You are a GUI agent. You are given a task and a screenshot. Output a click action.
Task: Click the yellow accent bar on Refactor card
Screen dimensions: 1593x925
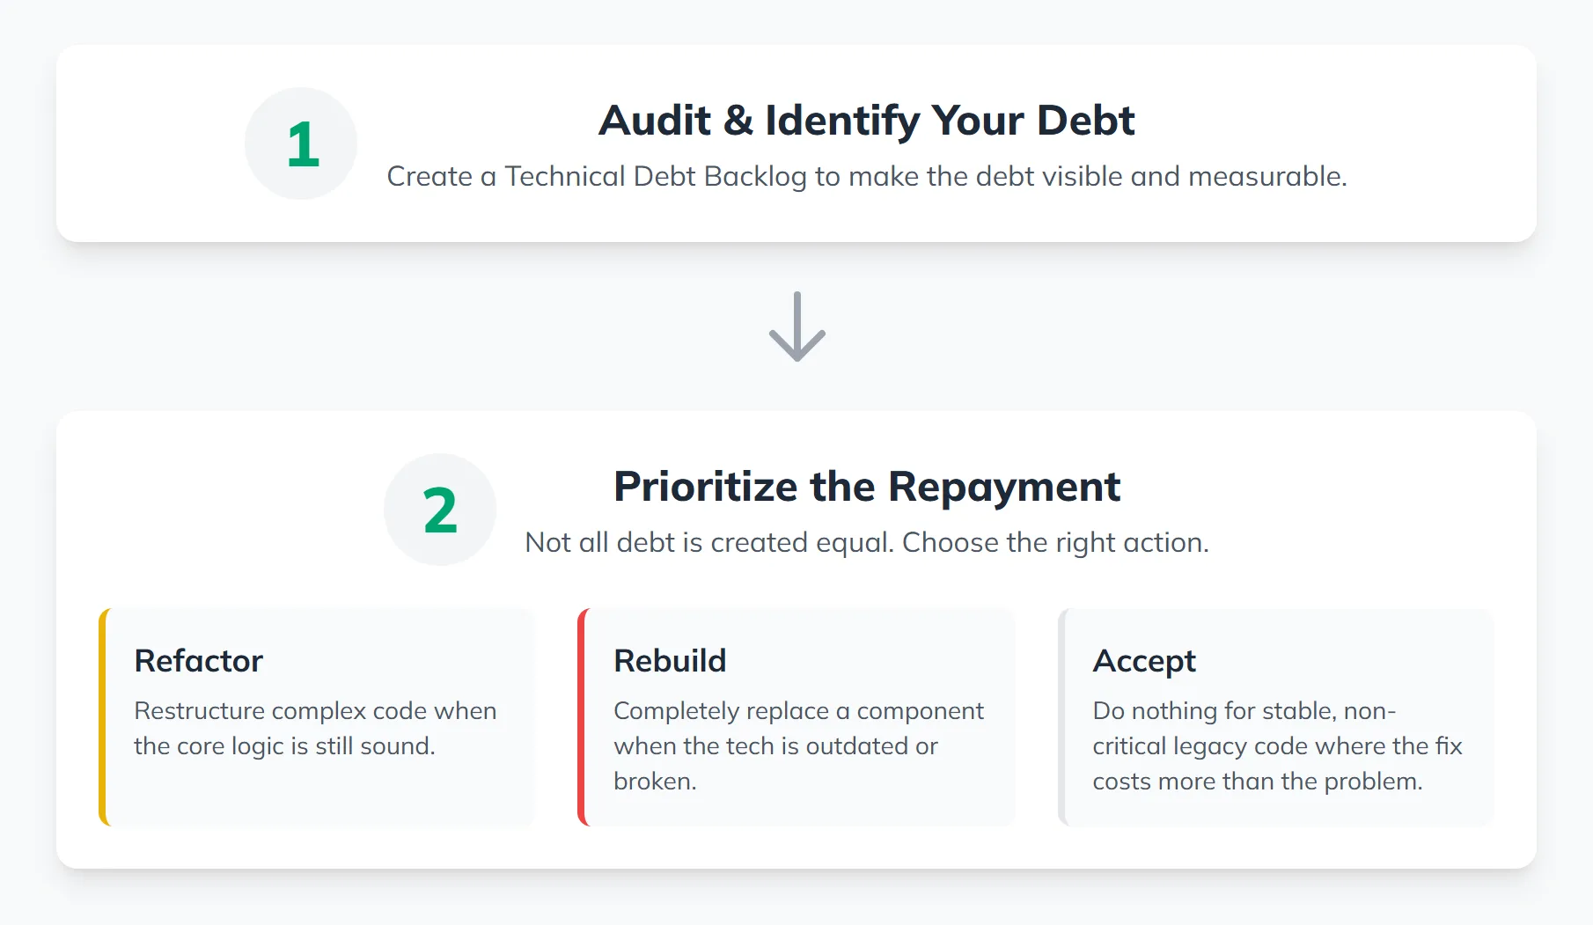103,717
